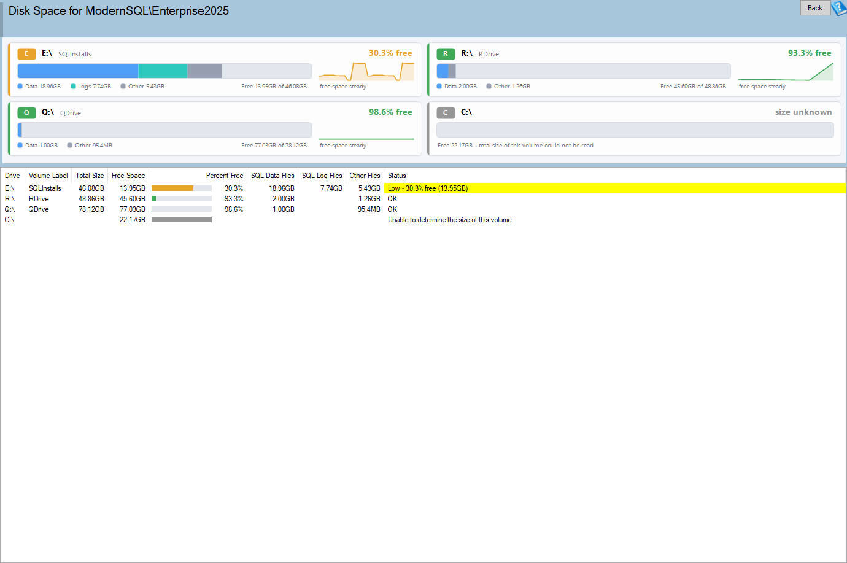Click the '93.3% free' label on R:\ card
Viewport: 847px width, 563px height.
tap(810, 53)
